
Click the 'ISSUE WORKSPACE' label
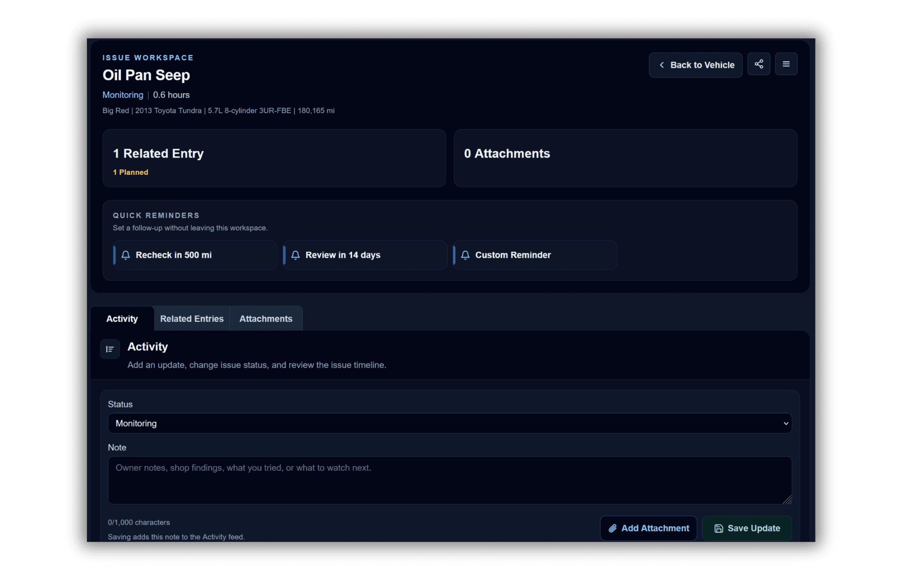click(x=148, y=58)
